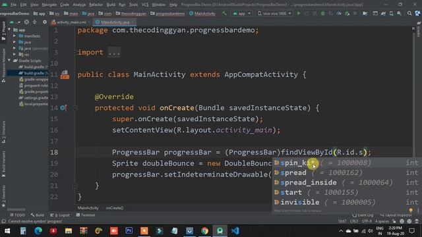Open the Windows Start menu
The image size is (422, 237).
point(7,231)
